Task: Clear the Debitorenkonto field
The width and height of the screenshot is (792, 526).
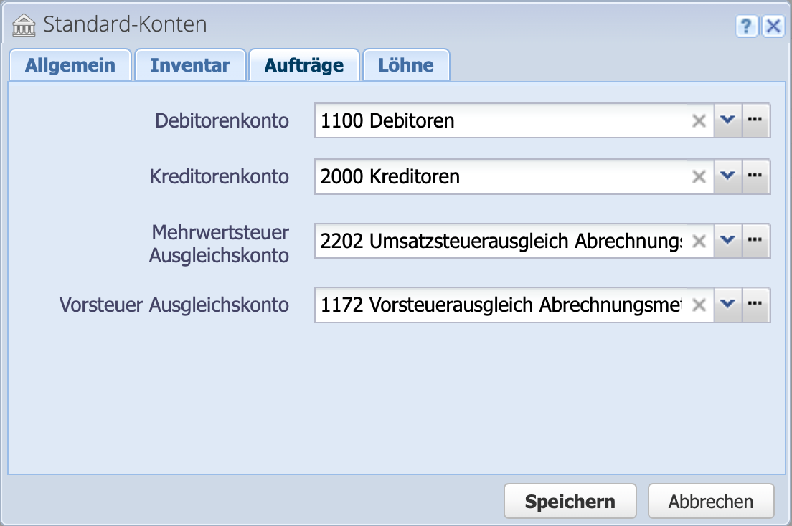Action: (698, 120)
